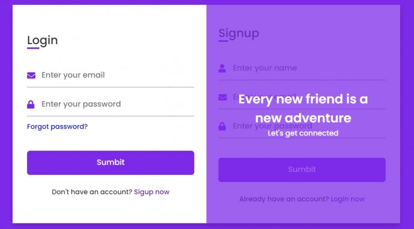Click the "Signup" form heading
Screen dimensions: 414x229
(x=238, y=33)
